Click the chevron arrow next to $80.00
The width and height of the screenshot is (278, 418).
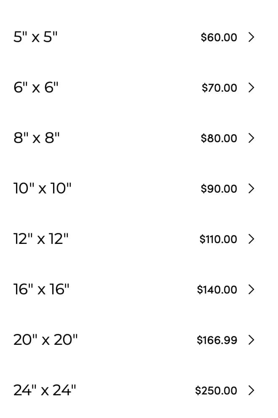(x=251, y=138)
